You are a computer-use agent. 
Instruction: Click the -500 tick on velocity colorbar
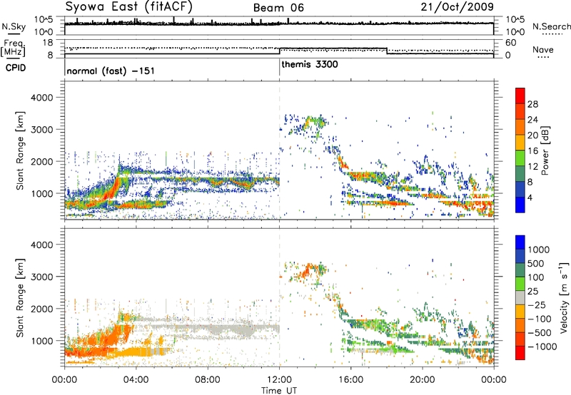pyautogui.click(x=540, y=332)
